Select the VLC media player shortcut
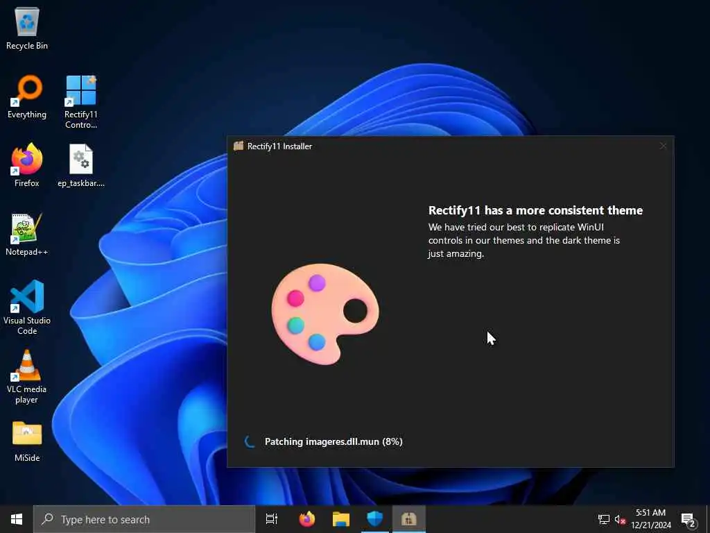 (27, 377)
